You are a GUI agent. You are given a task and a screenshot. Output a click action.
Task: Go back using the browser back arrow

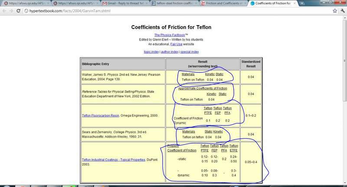click(4, 11)
